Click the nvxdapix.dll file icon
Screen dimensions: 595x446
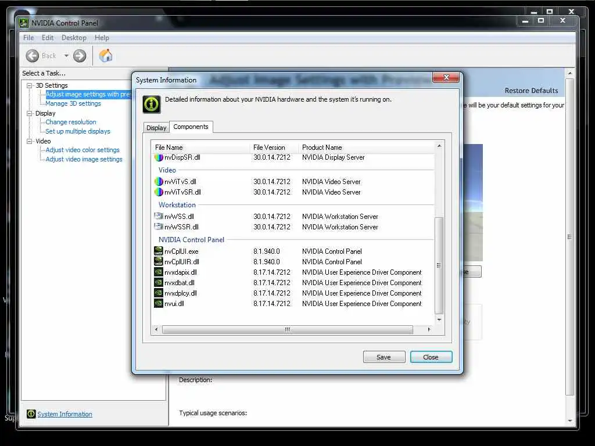[x=158, y=272]
